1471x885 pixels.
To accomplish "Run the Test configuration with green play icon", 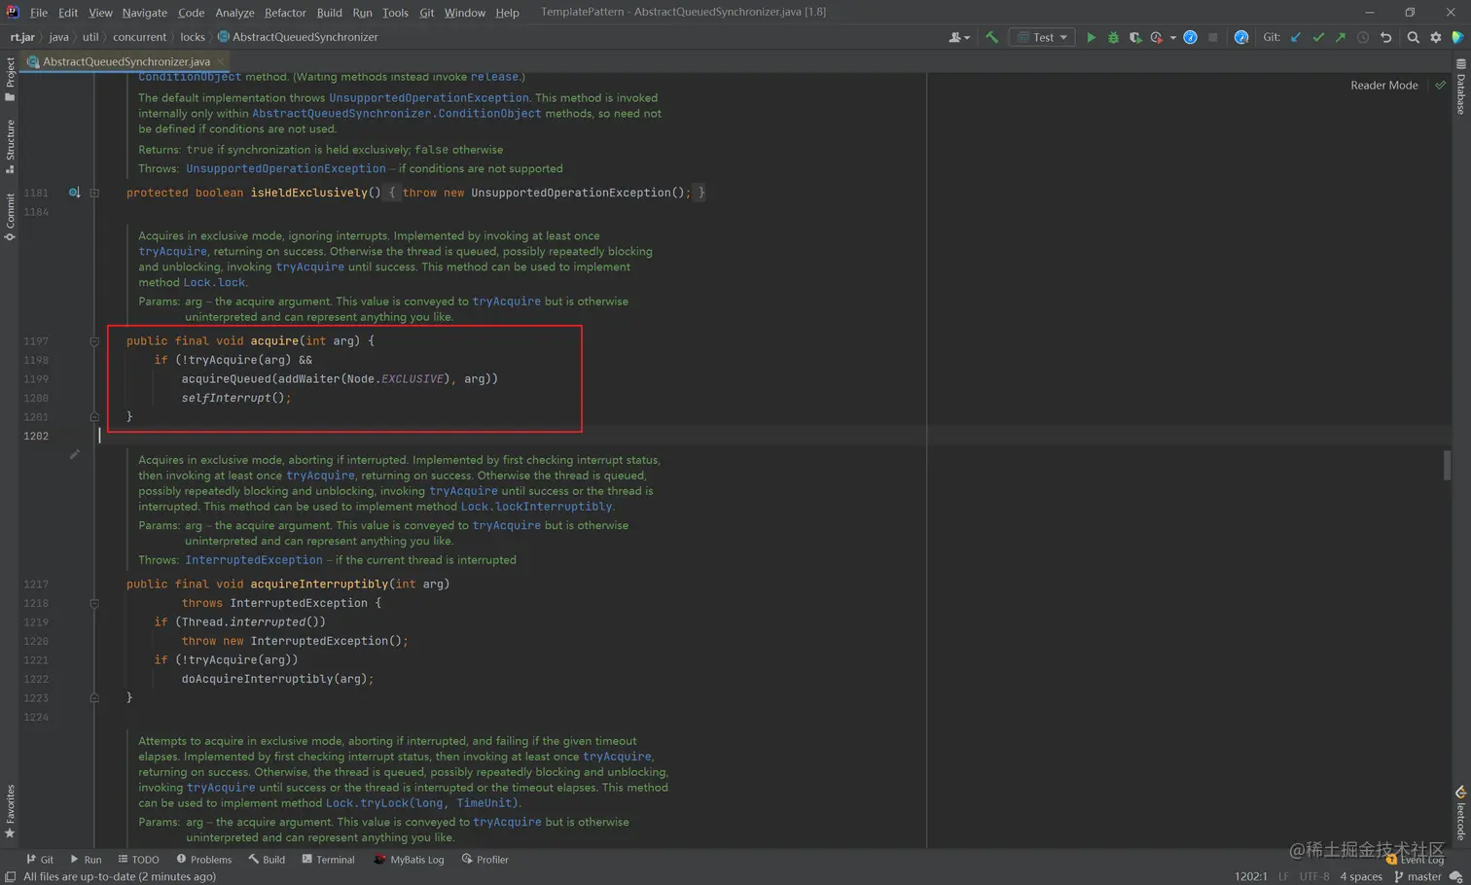I will (1091, 37).
